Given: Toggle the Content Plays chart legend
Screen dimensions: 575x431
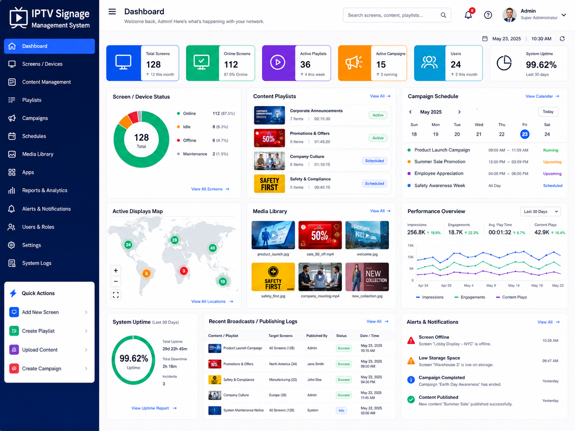Looking at the screenshot, I should [x=511, y=297].
